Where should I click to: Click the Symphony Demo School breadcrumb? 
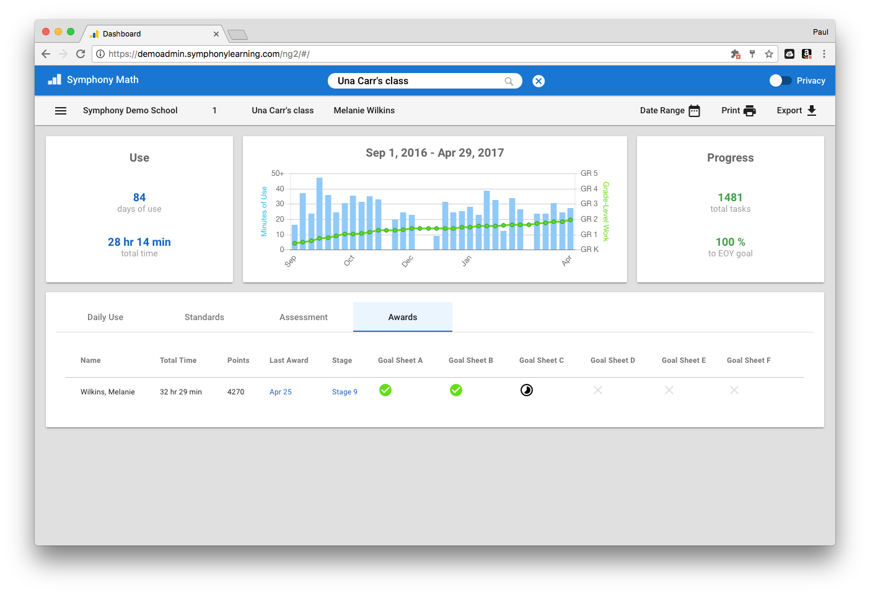pyautogui.click(x=130, y=111)
